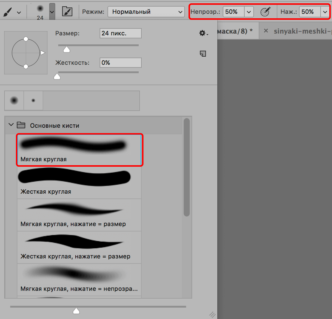The image size is (332, 319).
Task: Open brush preset gear settings menu
Action: 204,33
